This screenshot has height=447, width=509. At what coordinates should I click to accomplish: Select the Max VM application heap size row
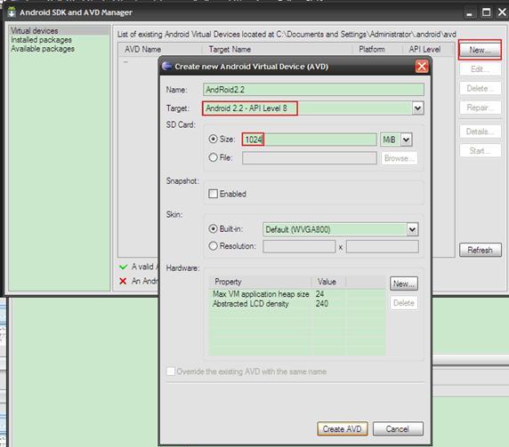click(298, 294)
